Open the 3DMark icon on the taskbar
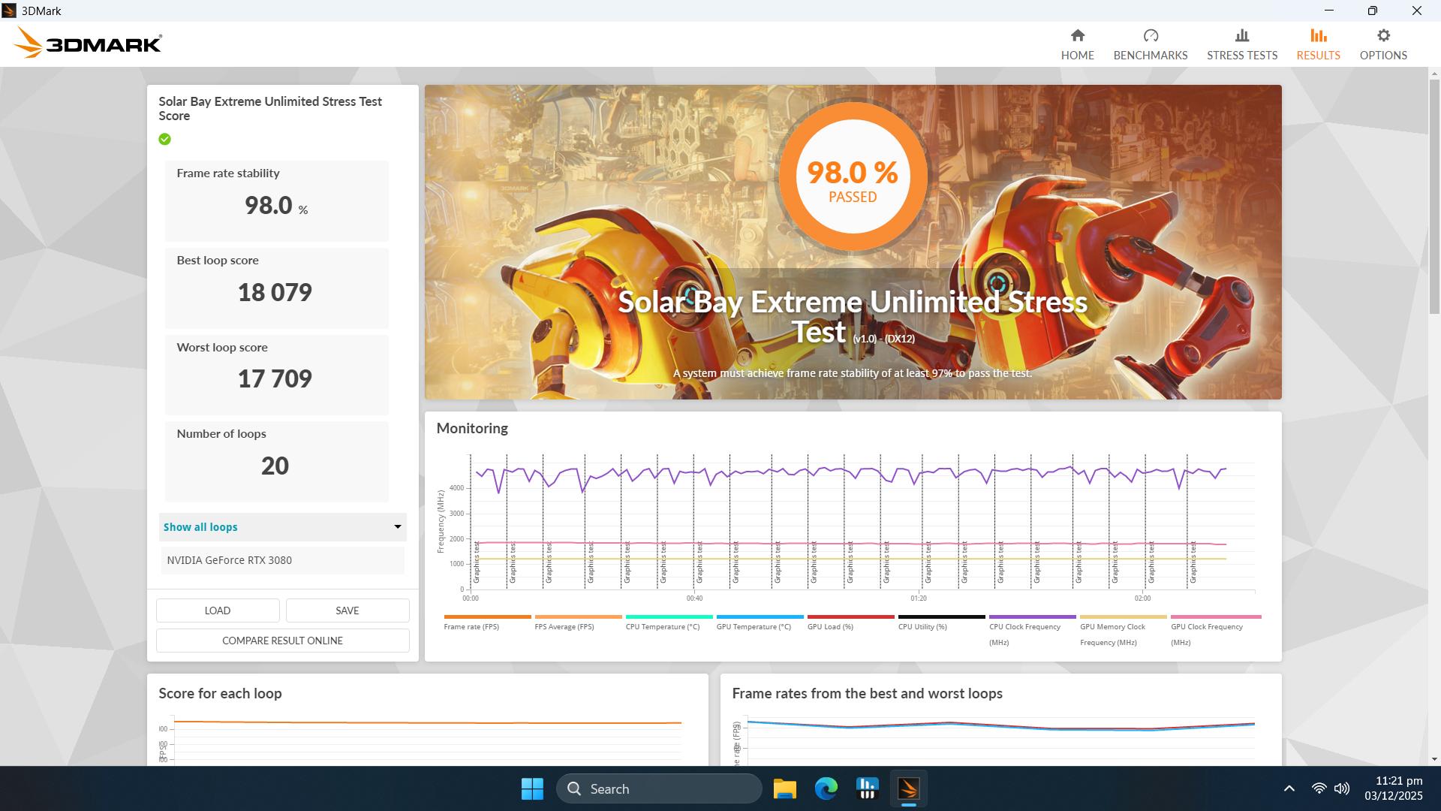This screenshot has height=811, width=1441. pos(908,788)
